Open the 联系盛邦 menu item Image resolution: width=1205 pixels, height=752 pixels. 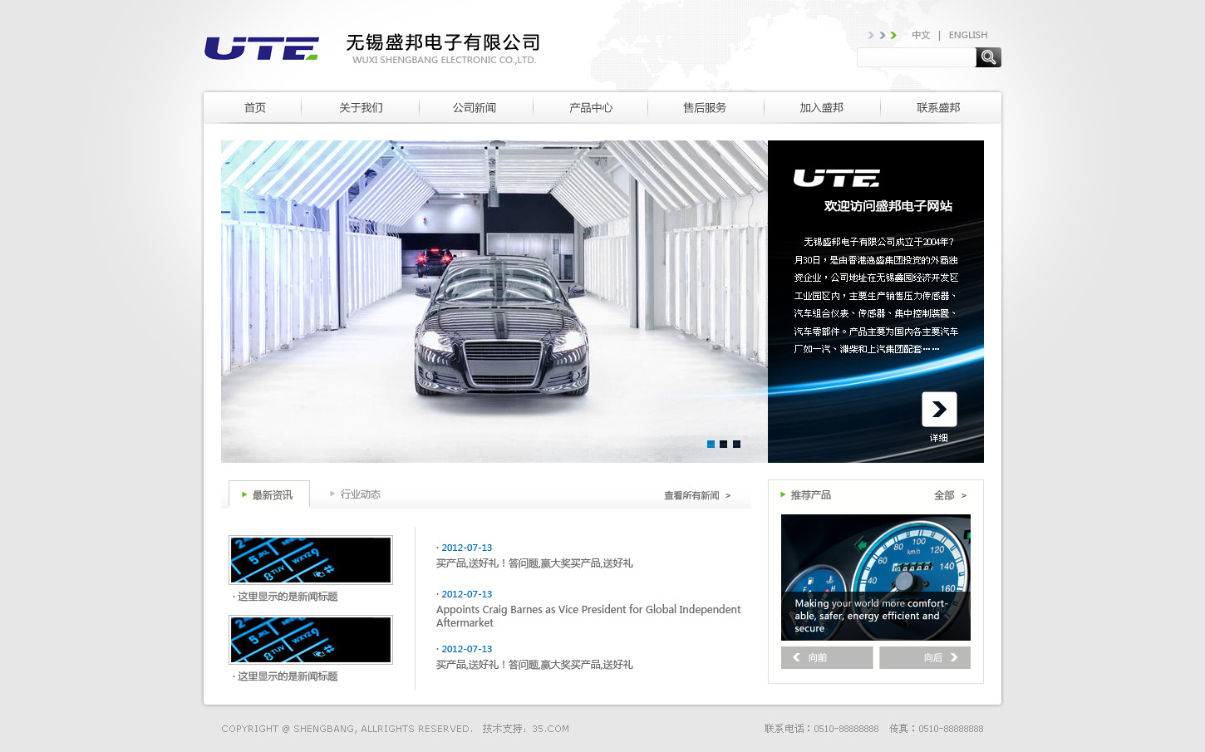pos(938,108)
